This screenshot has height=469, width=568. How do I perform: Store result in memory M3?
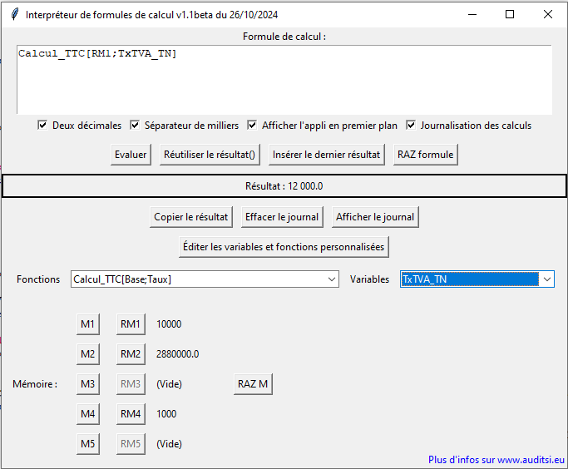click(x=88, y=384)
